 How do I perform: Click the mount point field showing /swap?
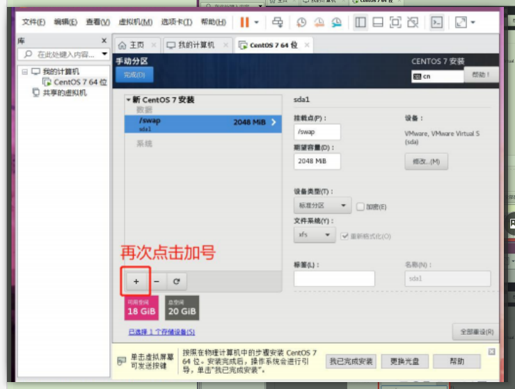click(317, 132)
